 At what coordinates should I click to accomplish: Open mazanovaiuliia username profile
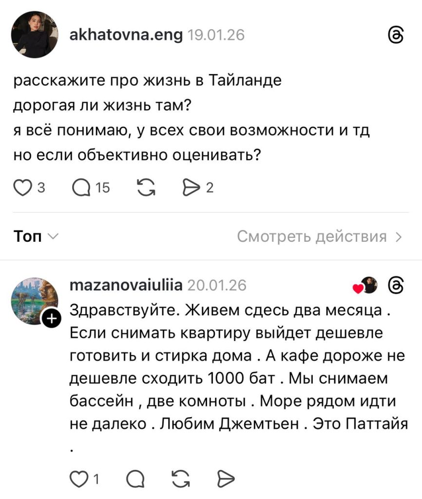click(126, 285)
